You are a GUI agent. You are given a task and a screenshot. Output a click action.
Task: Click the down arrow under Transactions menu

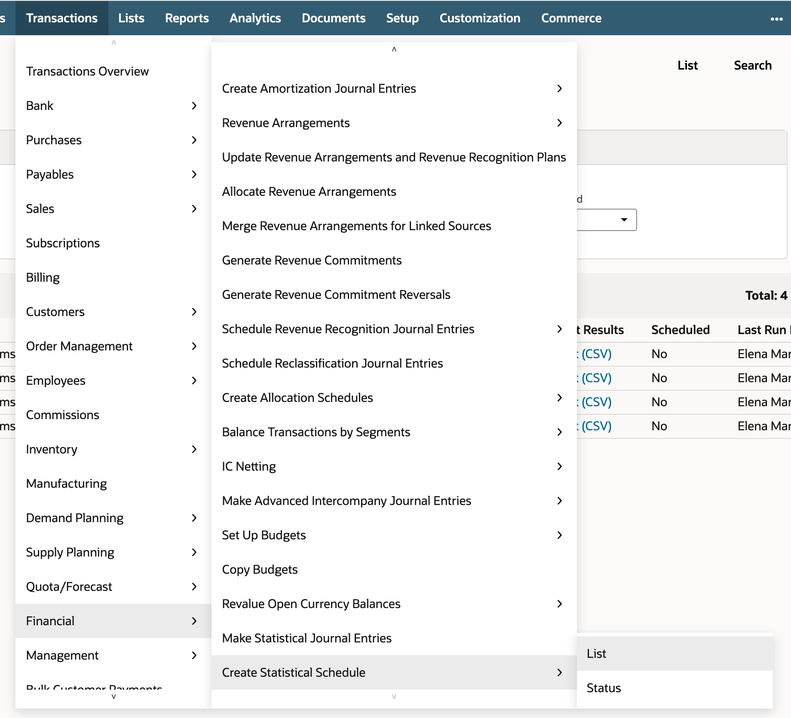113,697
